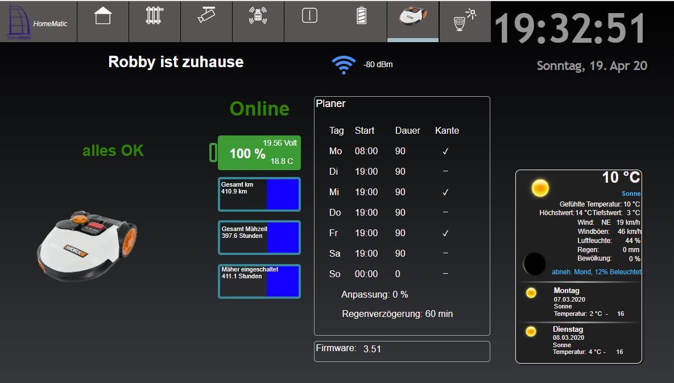This screenshot has height=383, width=674.
Task: Click the WiFi signal icon
Action: click(x=344, y=65)
